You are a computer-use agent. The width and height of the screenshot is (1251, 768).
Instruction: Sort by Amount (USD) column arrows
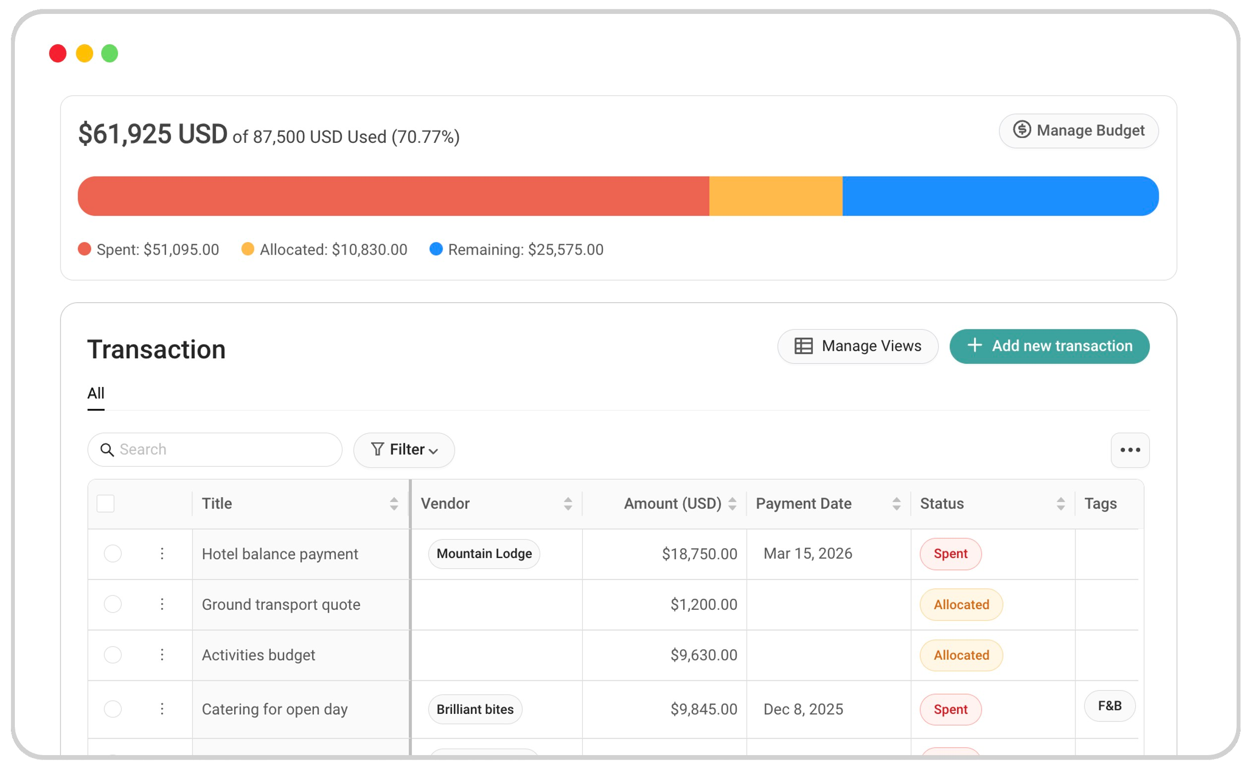(732, 504)
